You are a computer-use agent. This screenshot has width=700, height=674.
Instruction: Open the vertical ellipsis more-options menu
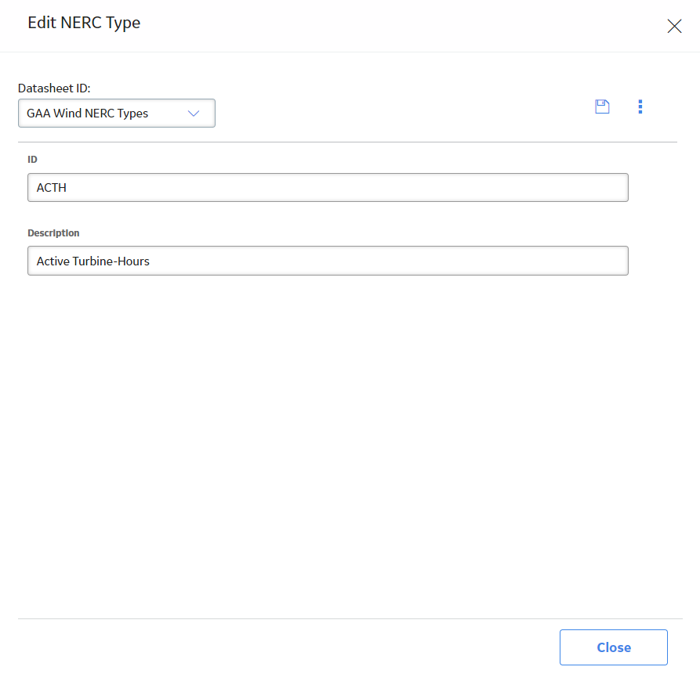coord(640,106)
